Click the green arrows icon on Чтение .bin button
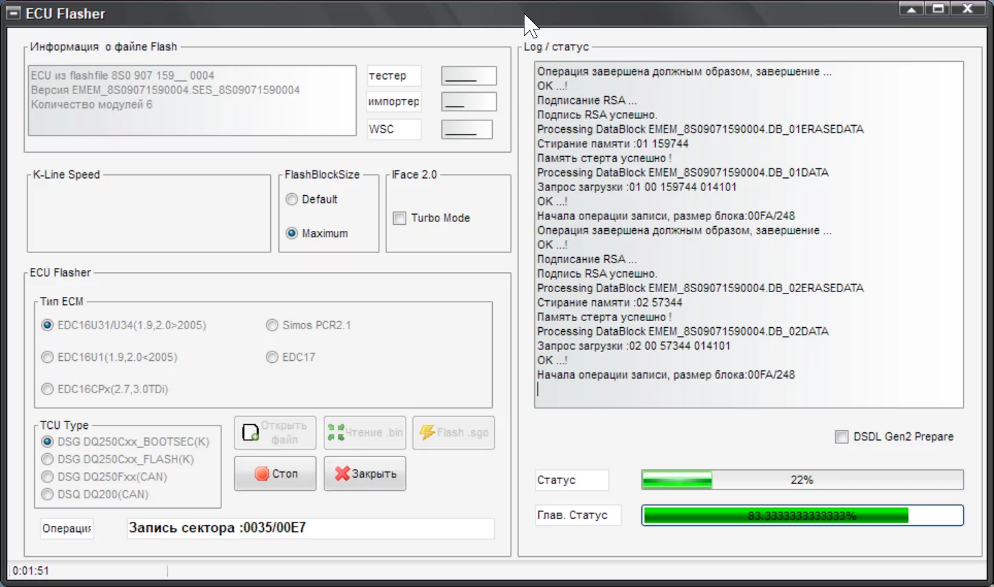This screenshot has width=994, height=587. pyautogui.click(x=337, y=432)
